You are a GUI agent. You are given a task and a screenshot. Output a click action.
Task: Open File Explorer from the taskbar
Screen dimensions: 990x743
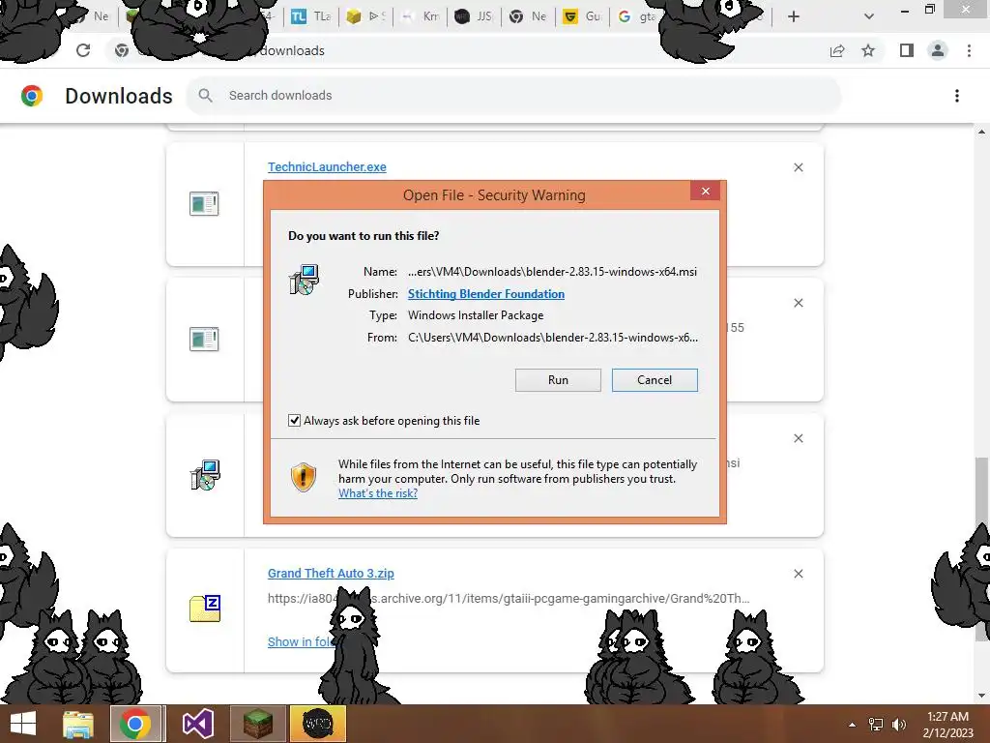tap(78, 724)
